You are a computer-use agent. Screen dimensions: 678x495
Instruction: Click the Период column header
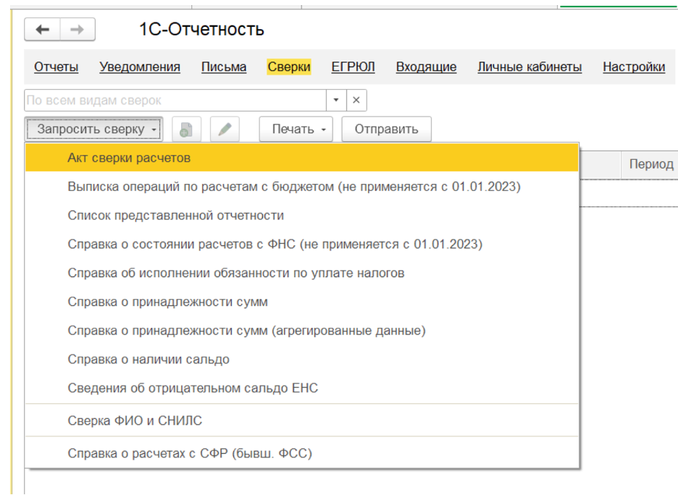pyautogui.click(x=650, y=164)
